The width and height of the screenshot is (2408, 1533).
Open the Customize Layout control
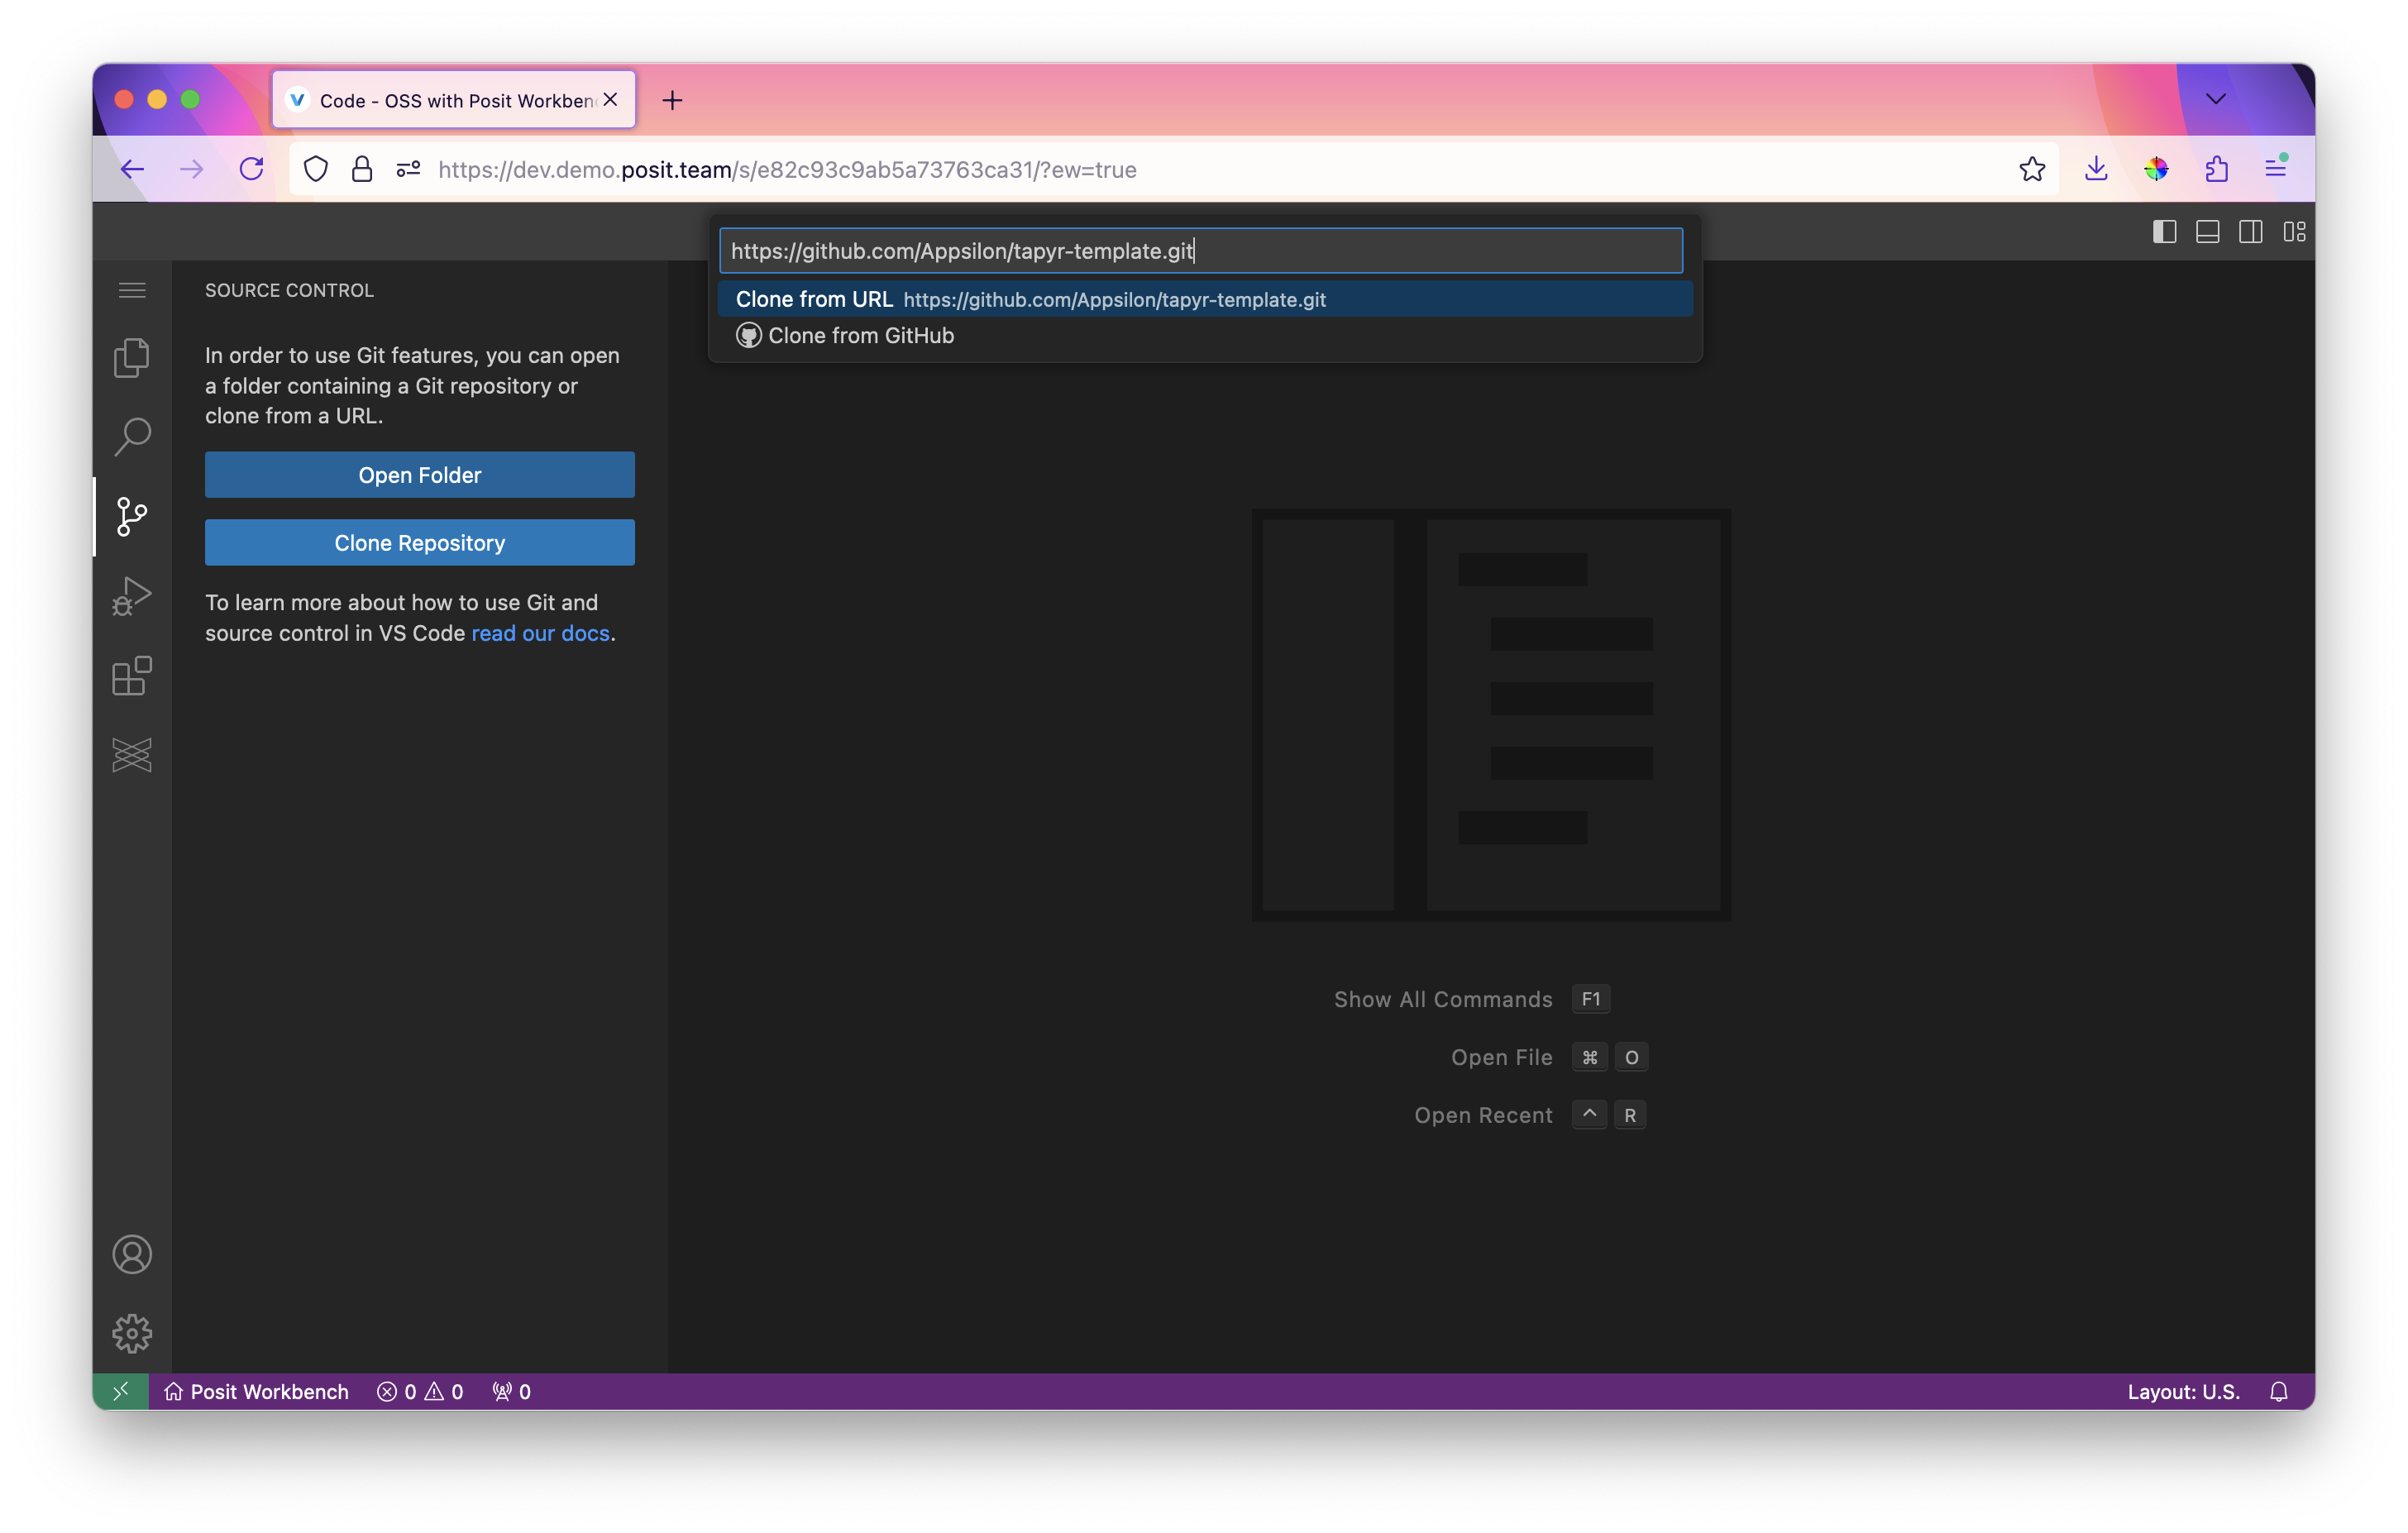2294,232
